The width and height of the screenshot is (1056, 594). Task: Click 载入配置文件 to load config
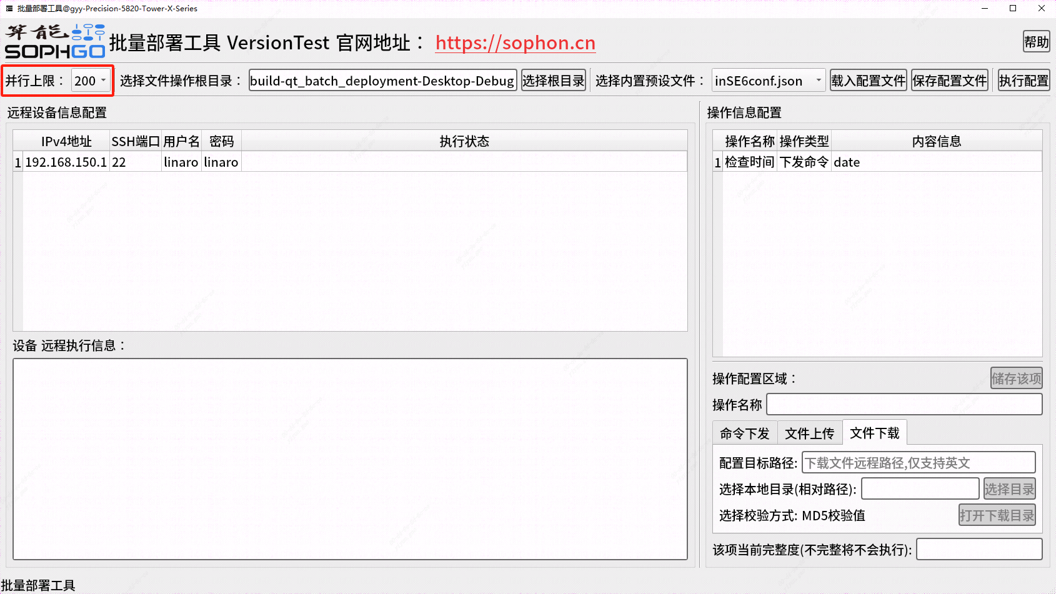click(x=868, y=81)
